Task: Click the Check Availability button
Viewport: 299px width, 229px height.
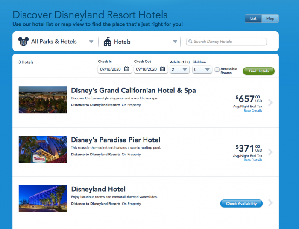Action: [241, 203]
